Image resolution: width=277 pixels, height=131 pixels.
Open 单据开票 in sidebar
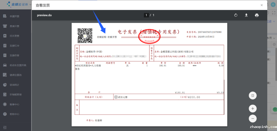click(14, 16)
